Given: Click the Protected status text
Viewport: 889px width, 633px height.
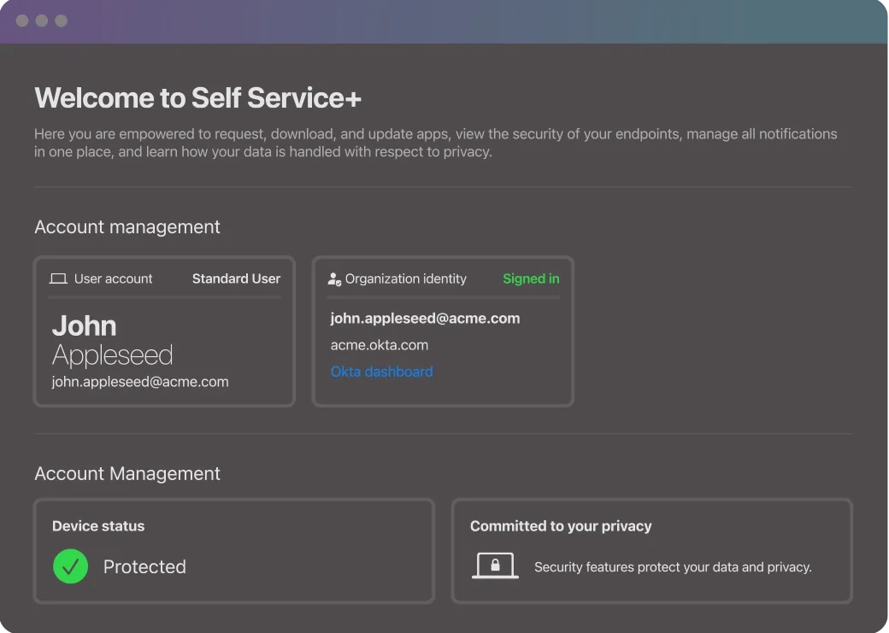Looking at the screenshot, I should coord(144,566).
